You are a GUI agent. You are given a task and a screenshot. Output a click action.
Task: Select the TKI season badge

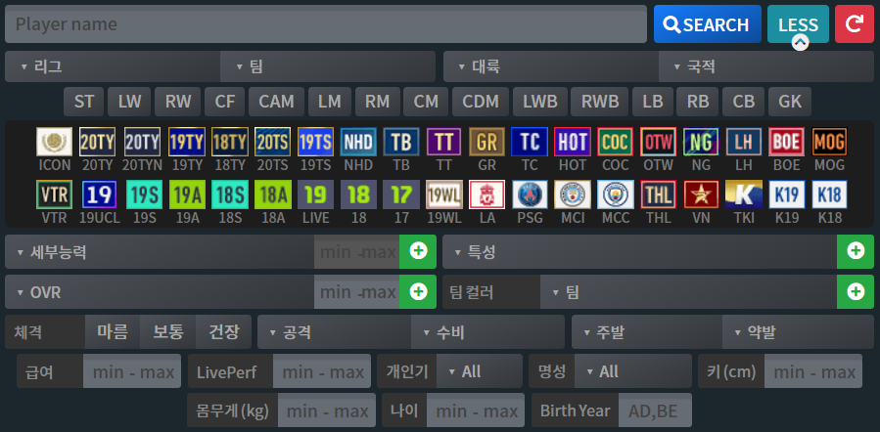(744, 194)
